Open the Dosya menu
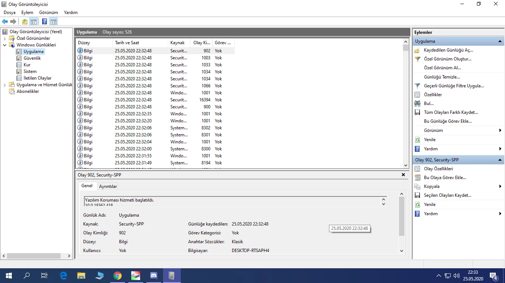Screen dimensions: 505x283 click(x=10, y=13)
